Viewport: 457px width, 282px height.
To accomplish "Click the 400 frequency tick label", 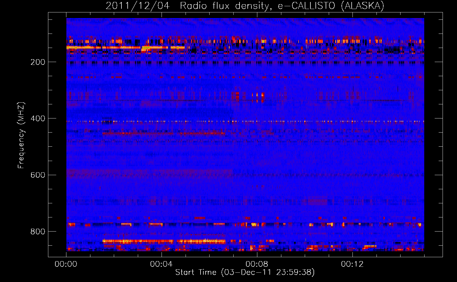I will [38, 118].
